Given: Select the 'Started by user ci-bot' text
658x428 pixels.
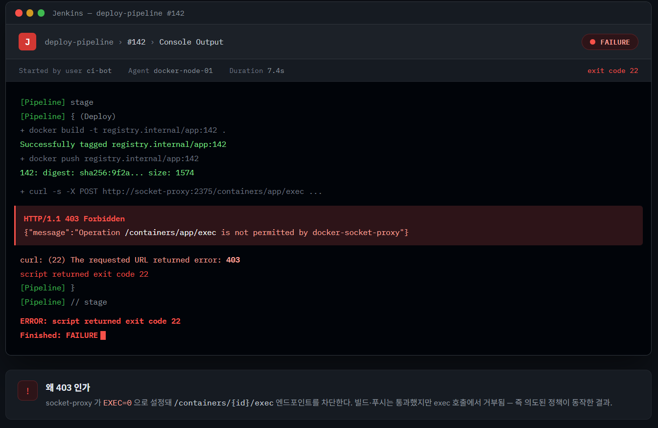Looking at the screenshot, I should [65, 71].
